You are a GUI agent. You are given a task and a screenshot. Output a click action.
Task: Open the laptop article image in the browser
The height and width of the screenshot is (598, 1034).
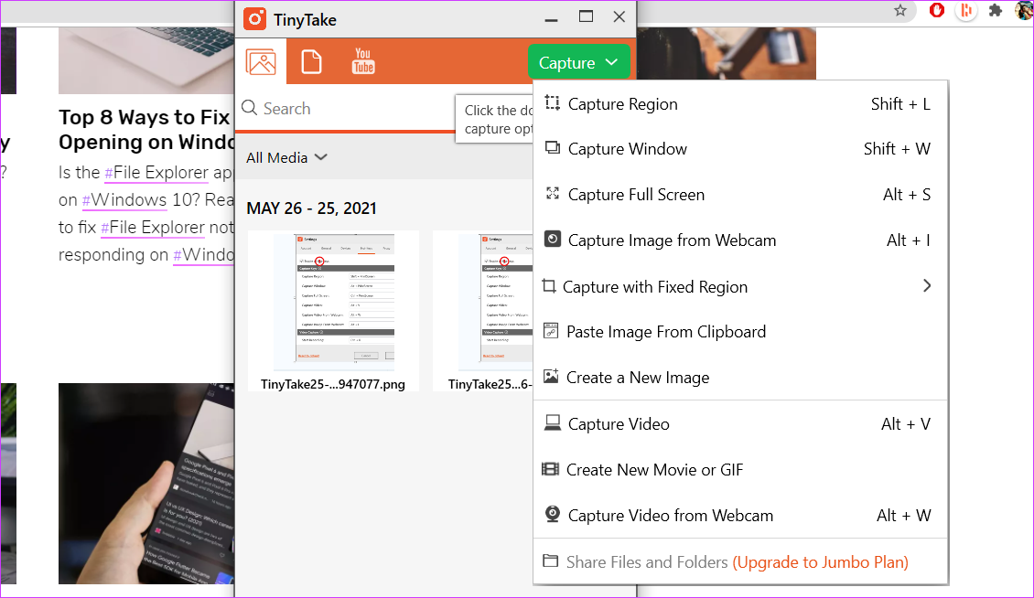click(x=146, y=60)
